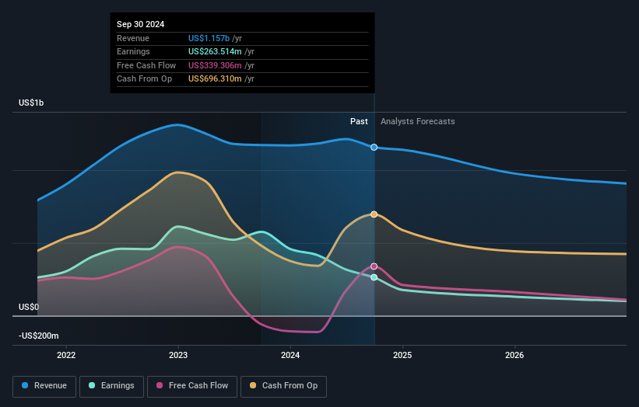Click the -US$200m y-axis label
Image resolution: width=639 pixels, height=407 pixels.
tap(39, 336)
